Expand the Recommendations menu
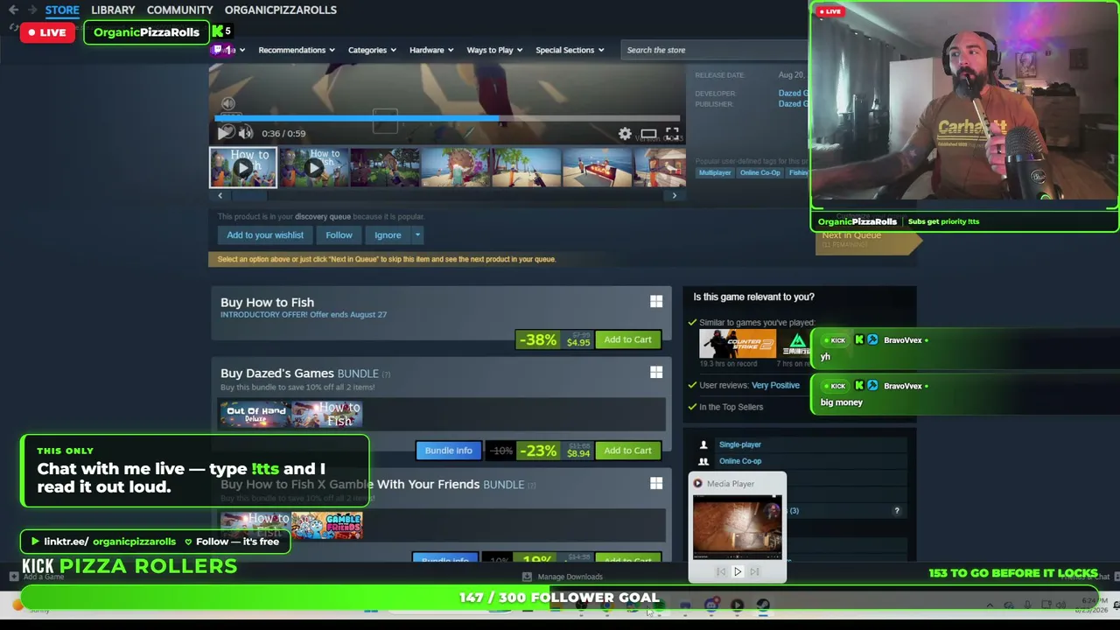The image size is (1120, 630). tap(297, 50)
